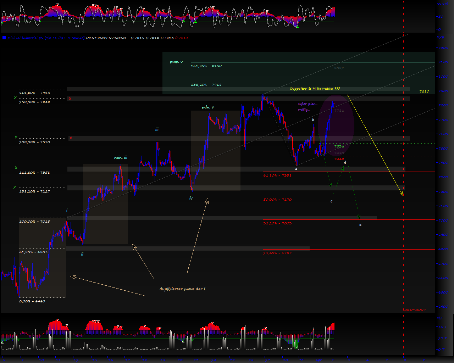The width and height of the screenshot is (454, 363).
Task: Click the '7786' price annotation
Action: [x=339, y=111]
